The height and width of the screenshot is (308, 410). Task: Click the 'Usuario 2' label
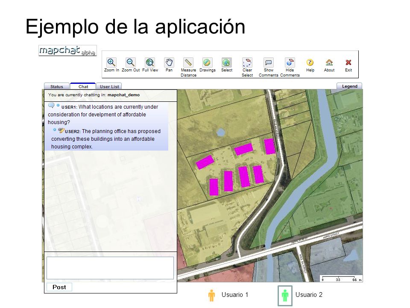(x=309, y=295)
